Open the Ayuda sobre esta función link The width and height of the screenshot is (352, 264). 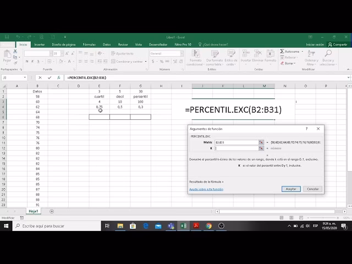click(x=206, y=189)
